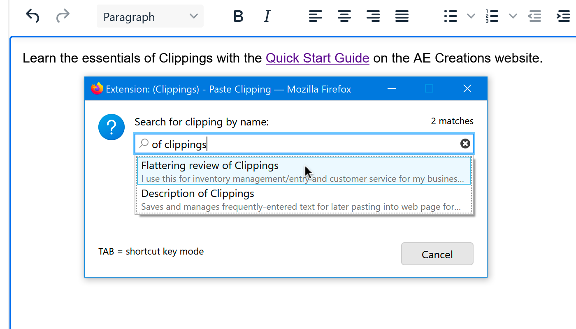The width and height of the screenshot is (576, 329).
Task: Click the search field containing 'of clippings'
Action: click(x=304, y=144)
